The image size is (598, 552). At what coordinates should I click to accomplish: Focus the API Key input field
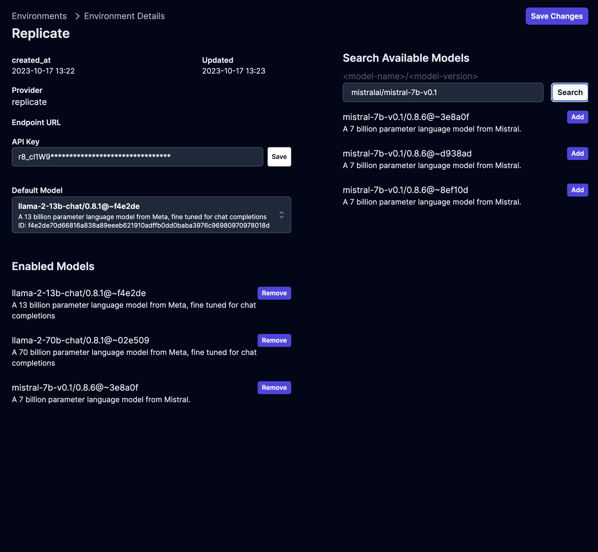137,157
